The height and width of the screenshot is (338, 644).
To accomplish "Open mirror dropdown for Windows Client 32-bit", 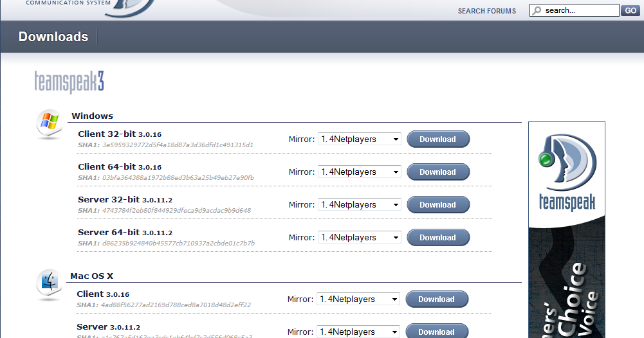I will [360, 139].
